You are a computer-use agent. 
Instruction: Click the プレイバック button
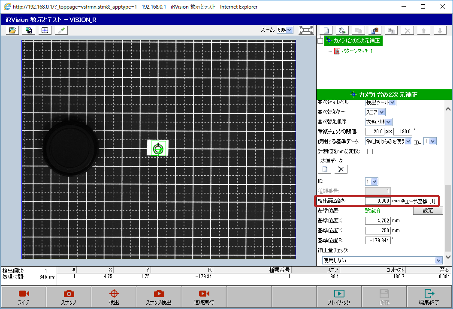(x=339, y=297)
